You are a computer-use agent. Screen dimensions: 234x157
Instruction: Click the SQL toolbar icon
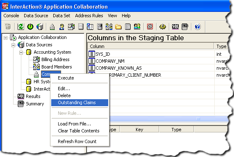[x=175, y=27]
